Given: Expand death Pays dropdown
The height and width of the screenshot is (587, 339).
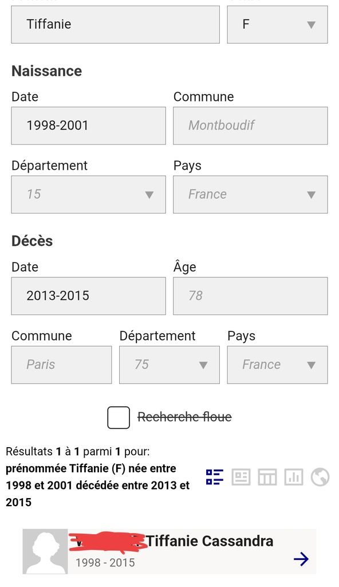Looking at the screenshot, I should click(x=277, y=365).
